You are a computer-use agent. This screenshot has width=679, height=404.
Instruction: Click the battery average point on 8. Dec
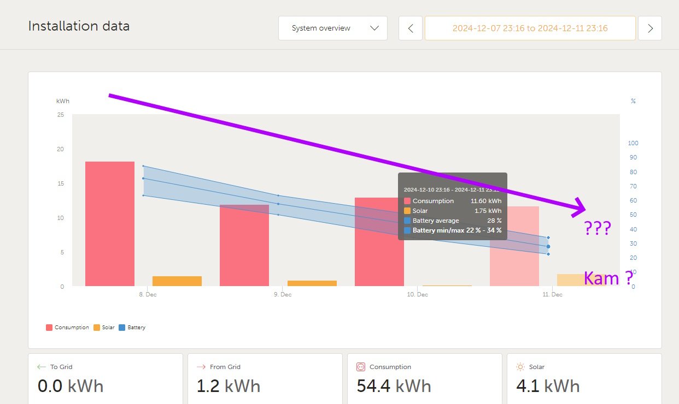click(143, 178)
